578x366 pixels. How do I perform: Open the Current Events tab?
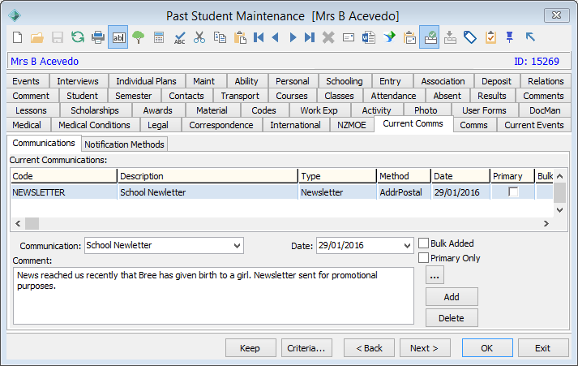coord(533,125)
